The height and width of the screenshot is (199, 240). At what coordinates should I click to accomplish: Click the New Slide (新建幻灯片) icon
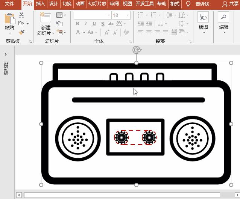coord(46,18)
